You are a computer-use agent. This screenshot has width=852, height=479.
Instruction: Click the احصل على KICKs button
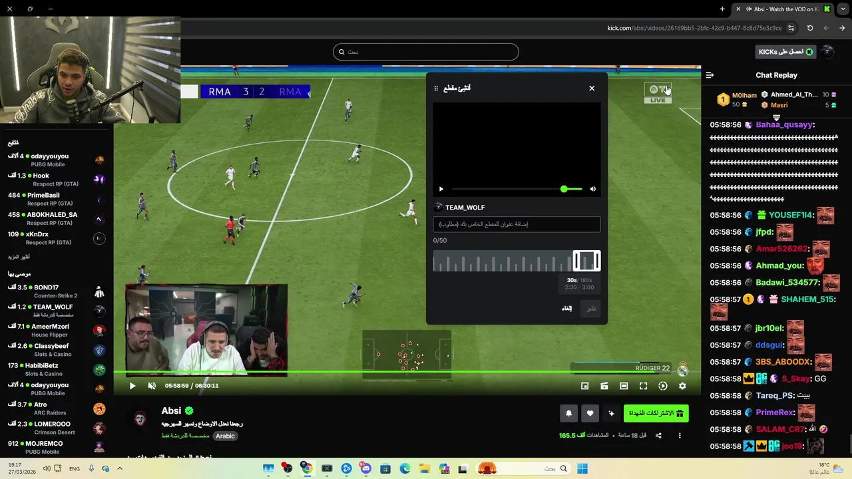click(x=786, y=52)
